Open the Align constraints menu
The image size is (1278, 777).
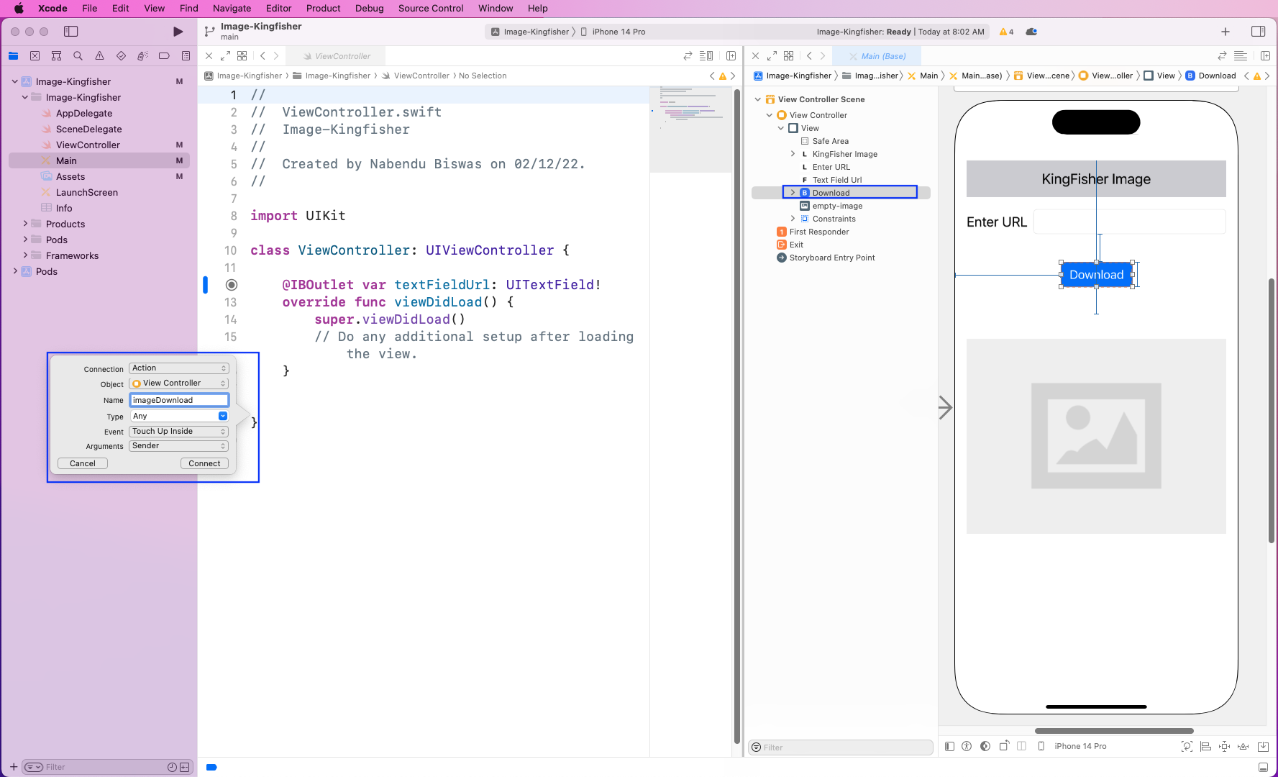[1206, 747]
